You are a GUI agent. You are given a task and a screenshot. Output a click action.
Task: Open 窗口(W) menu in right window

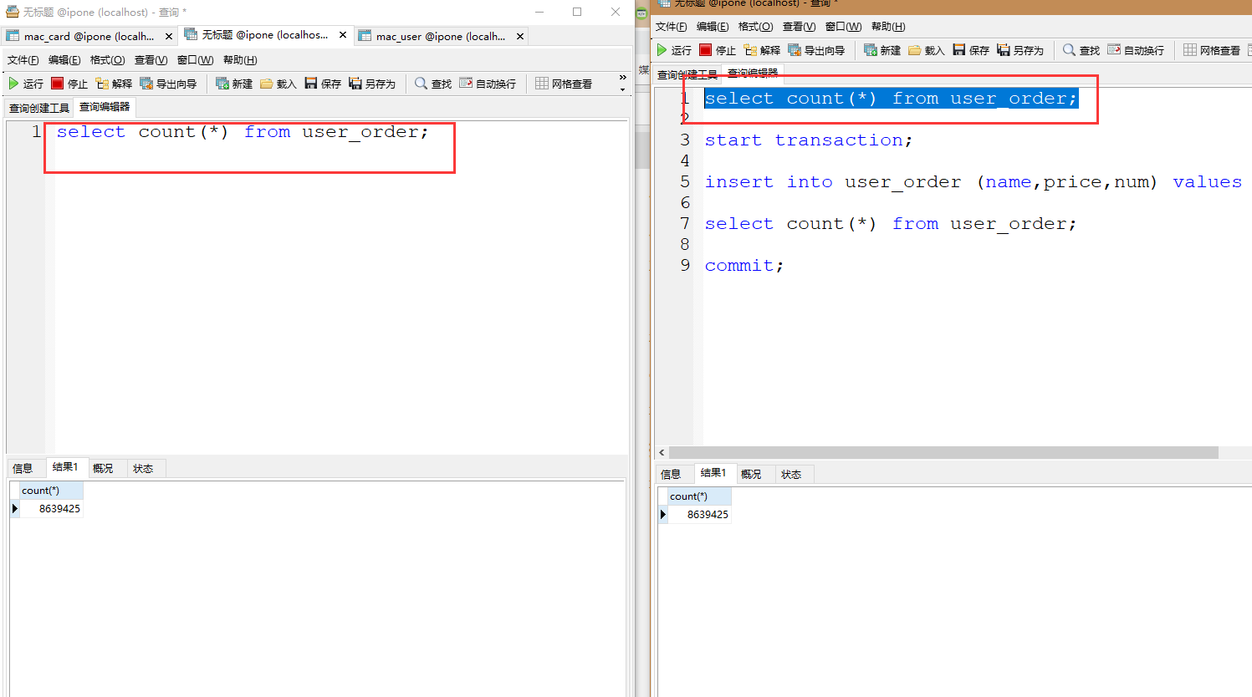point(843,27)
